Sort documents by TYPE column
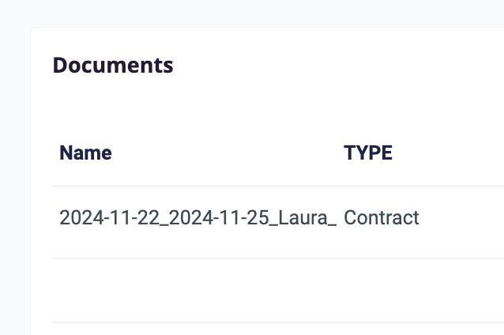This screenshot has width=504, height=335. pyautogui.click(x=368, y=152)
